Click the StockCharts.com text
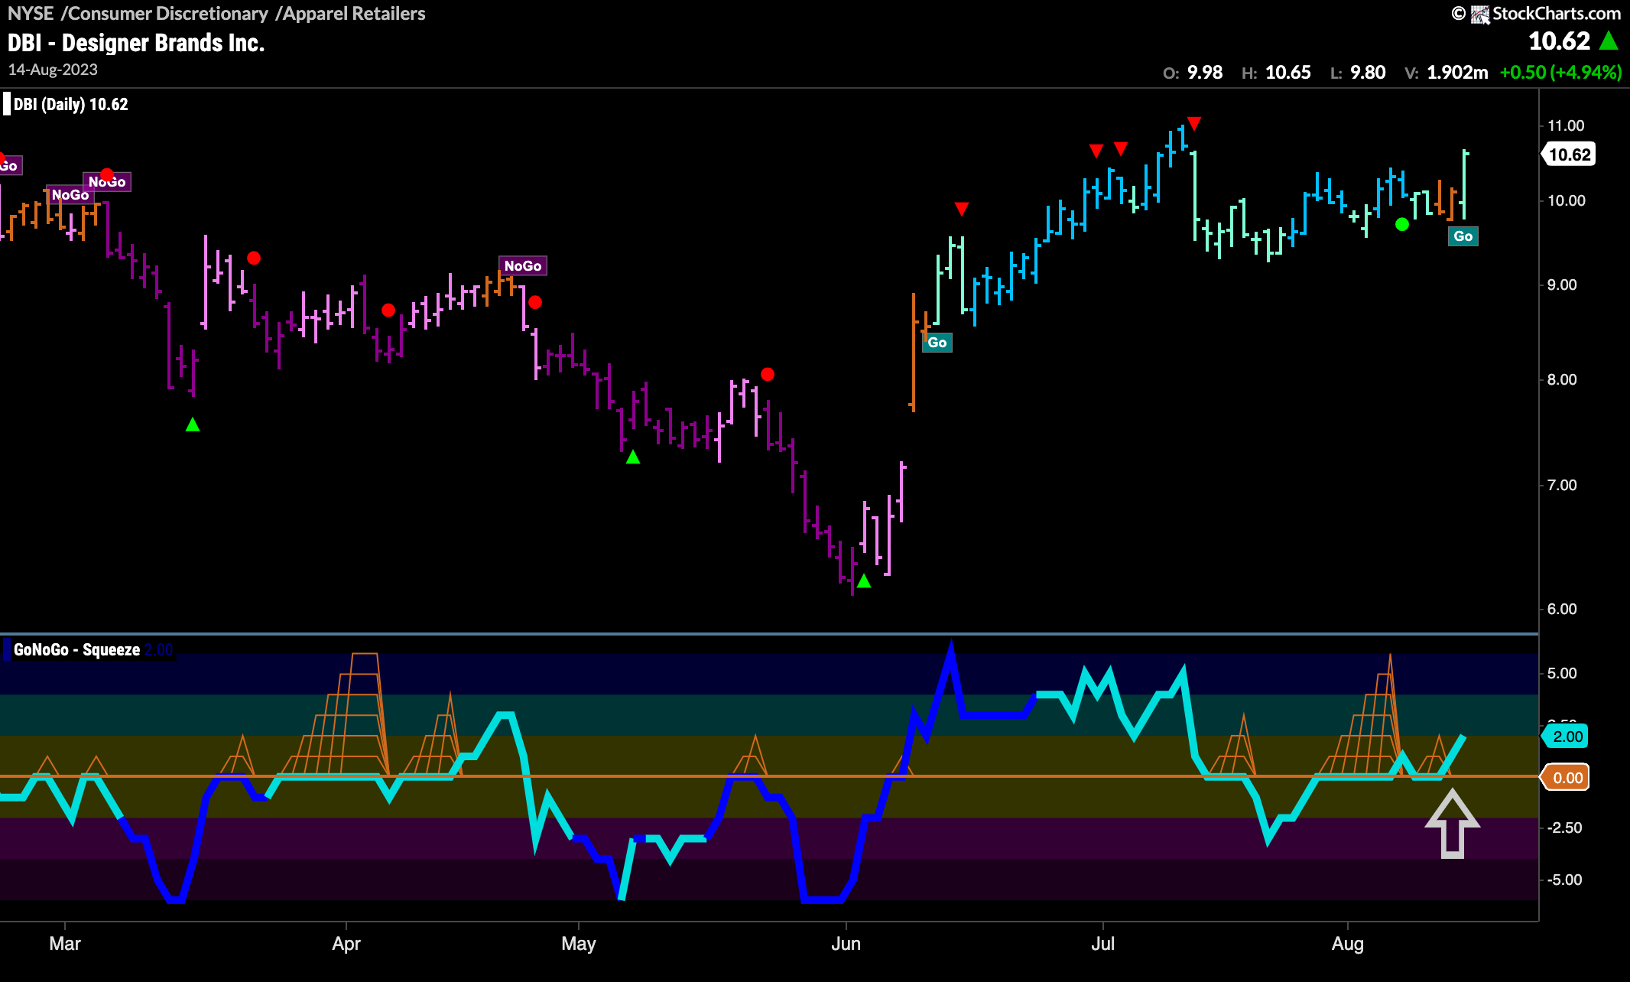Screen dimensions: 1630x982 pos(1557,14)
